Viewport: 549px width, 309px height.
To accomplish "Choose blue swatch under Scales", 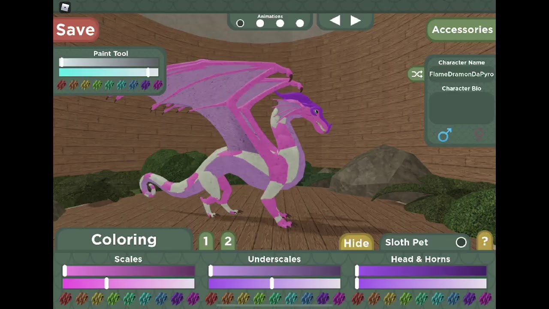I will (161, 298).
